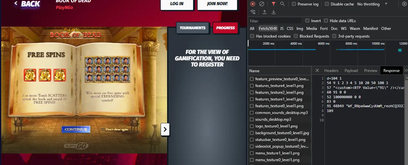Click the file icon of statusbar_texture0_level1.png
Viewport: 408px width, 165px height.
[252, 140]
